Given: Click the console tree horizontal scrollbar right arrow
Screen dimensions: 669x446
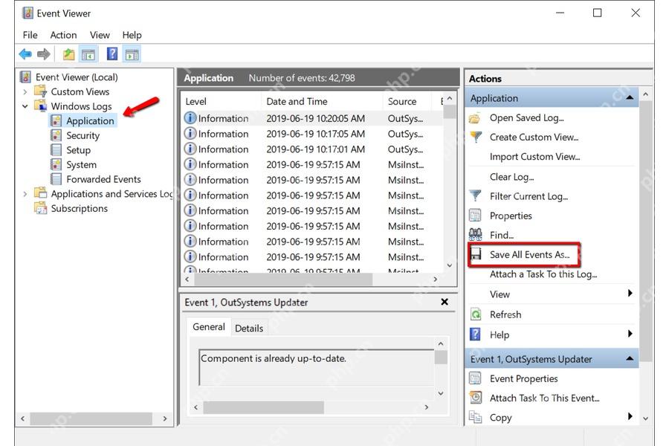Looking at the screenshot, I should click(165, 418).
